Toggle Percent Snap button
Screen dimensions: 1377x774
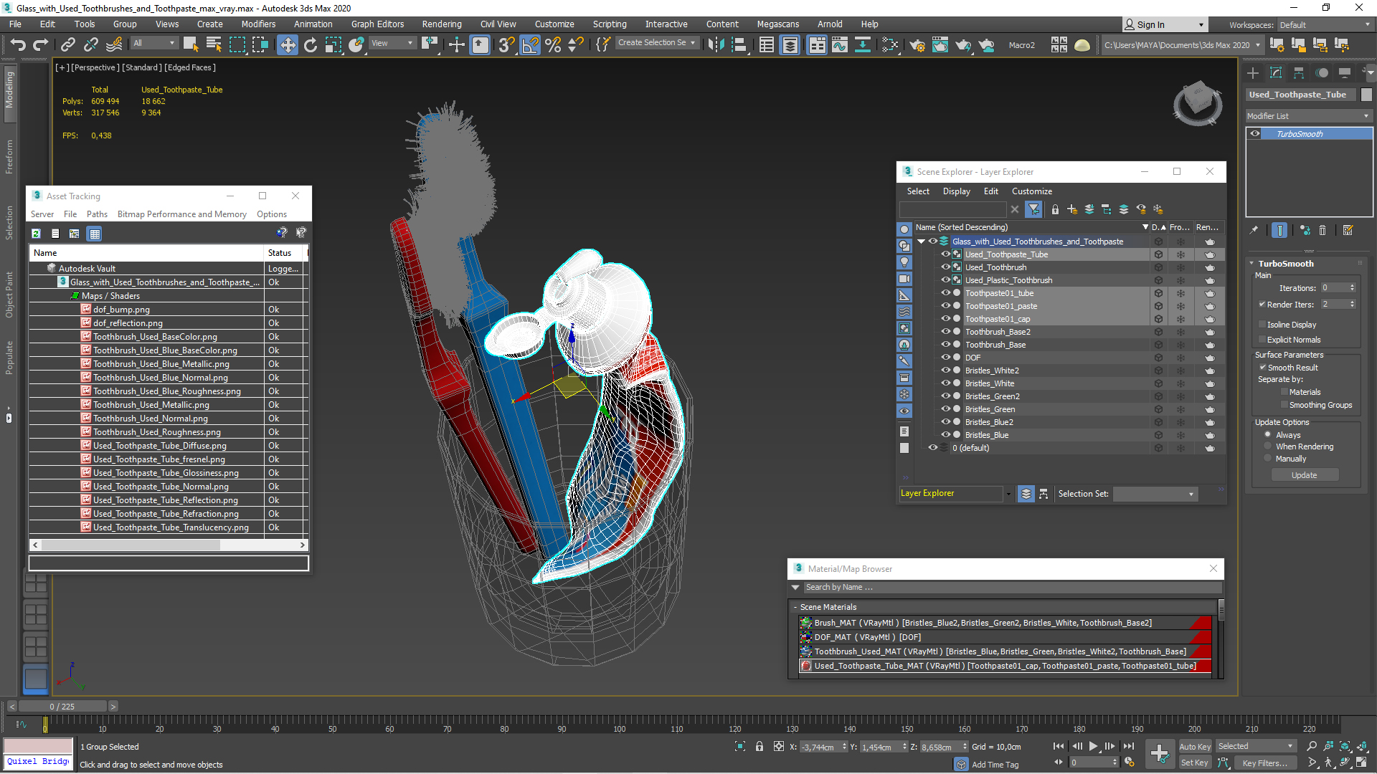pos(553,44)
